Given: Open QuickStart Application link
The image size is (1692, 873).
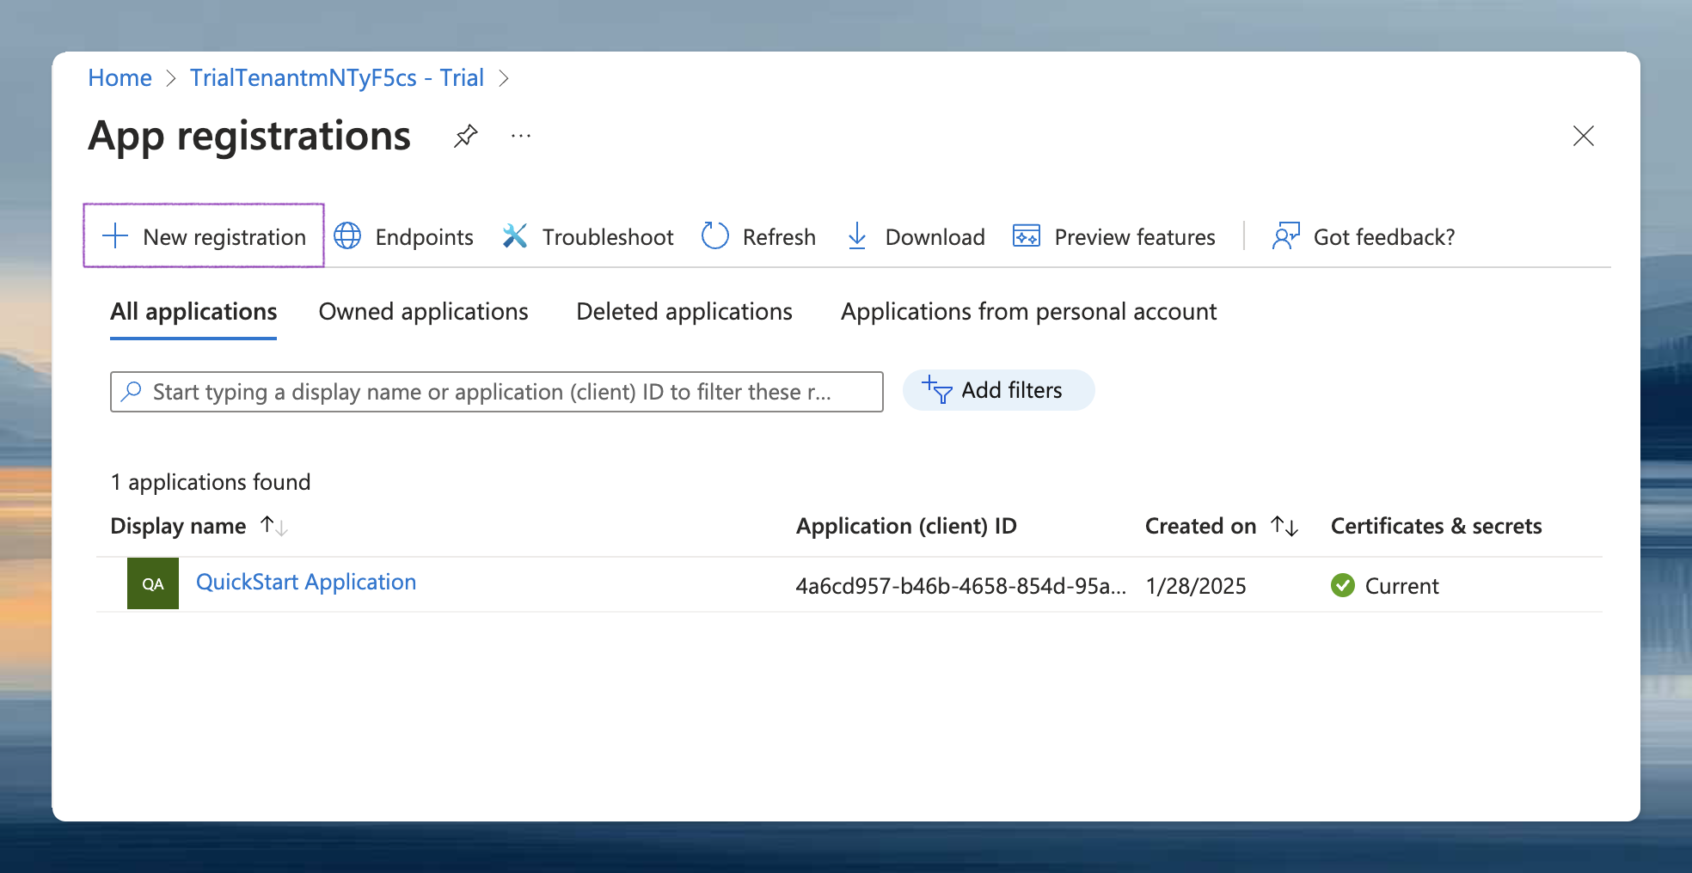Looking at the screenshot, I should pos(306,582).
